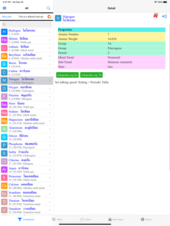Click the Diatomic nonmetal value cell
This screenshot has width=170, height=226.
120,62
